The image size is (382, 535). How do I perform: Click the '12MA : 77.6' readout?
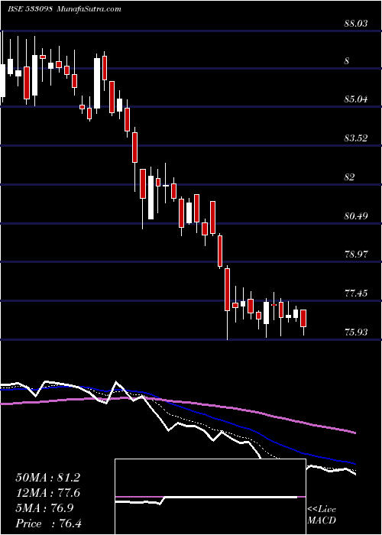coord(47,493)
